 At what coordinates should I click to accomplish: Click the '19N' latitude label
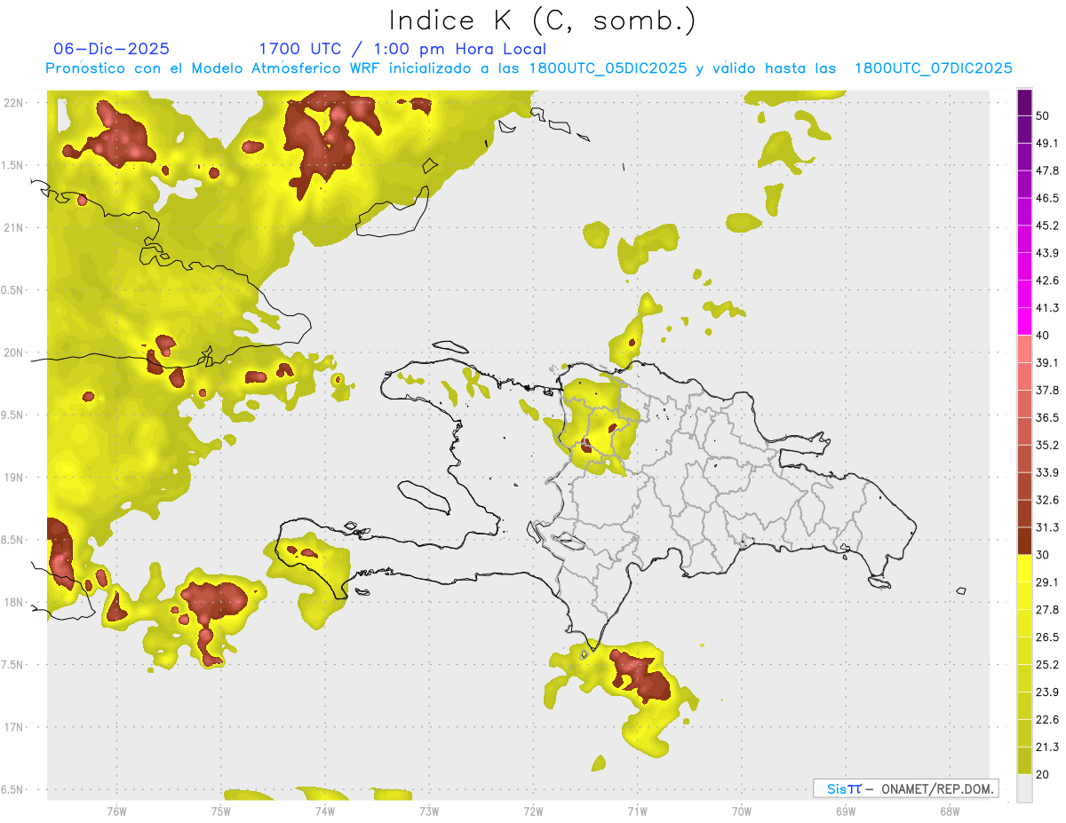pyautogui.click(x=14, y=478)
